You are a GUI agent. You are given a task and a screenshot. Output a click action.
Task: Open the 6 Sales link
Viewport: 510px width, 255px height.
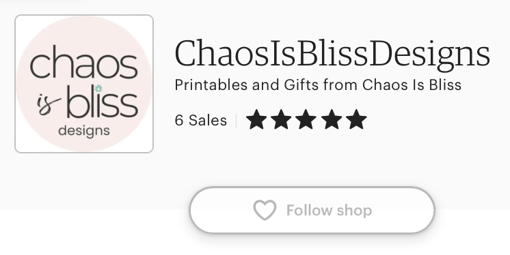[201, 121]
